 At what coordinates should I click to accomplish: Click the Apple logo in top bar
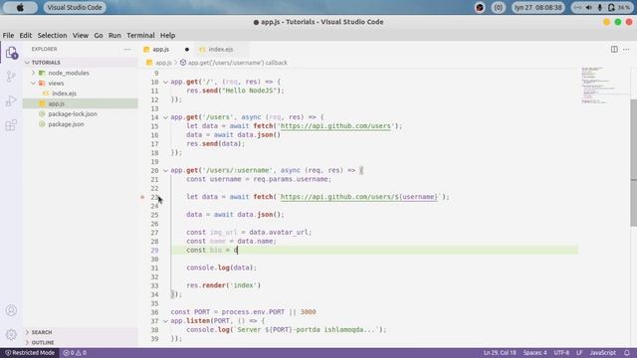(x=20, y=7)
